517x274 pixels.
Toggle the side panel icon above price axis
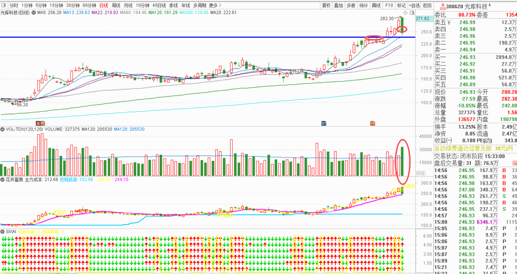(411, 13)
